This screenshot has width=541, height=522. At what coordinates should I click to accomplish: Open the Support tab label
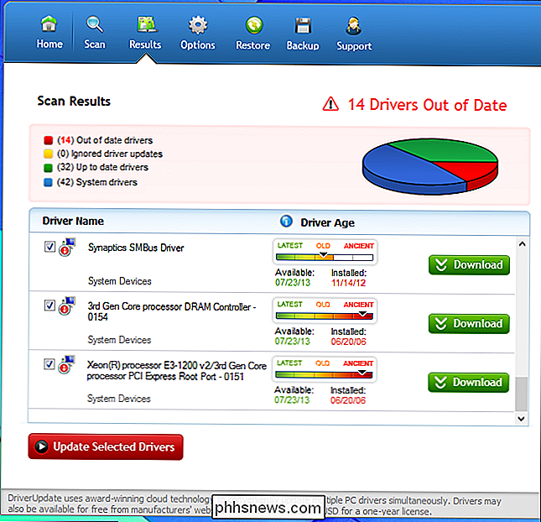(x=354, y=46)
